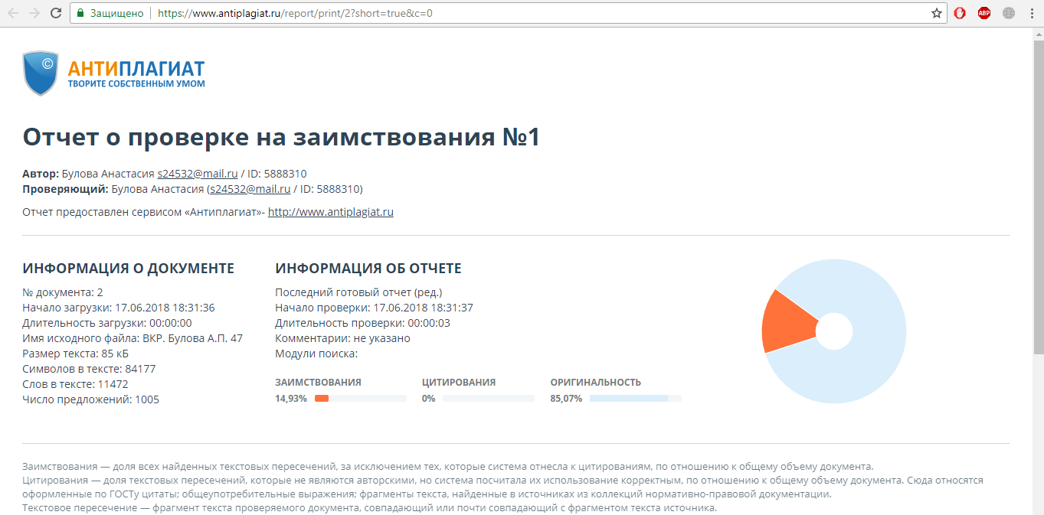1044x515 pixels.
Task: Open the Adblock Plus extension icon
Action: [x=984, y=13]
